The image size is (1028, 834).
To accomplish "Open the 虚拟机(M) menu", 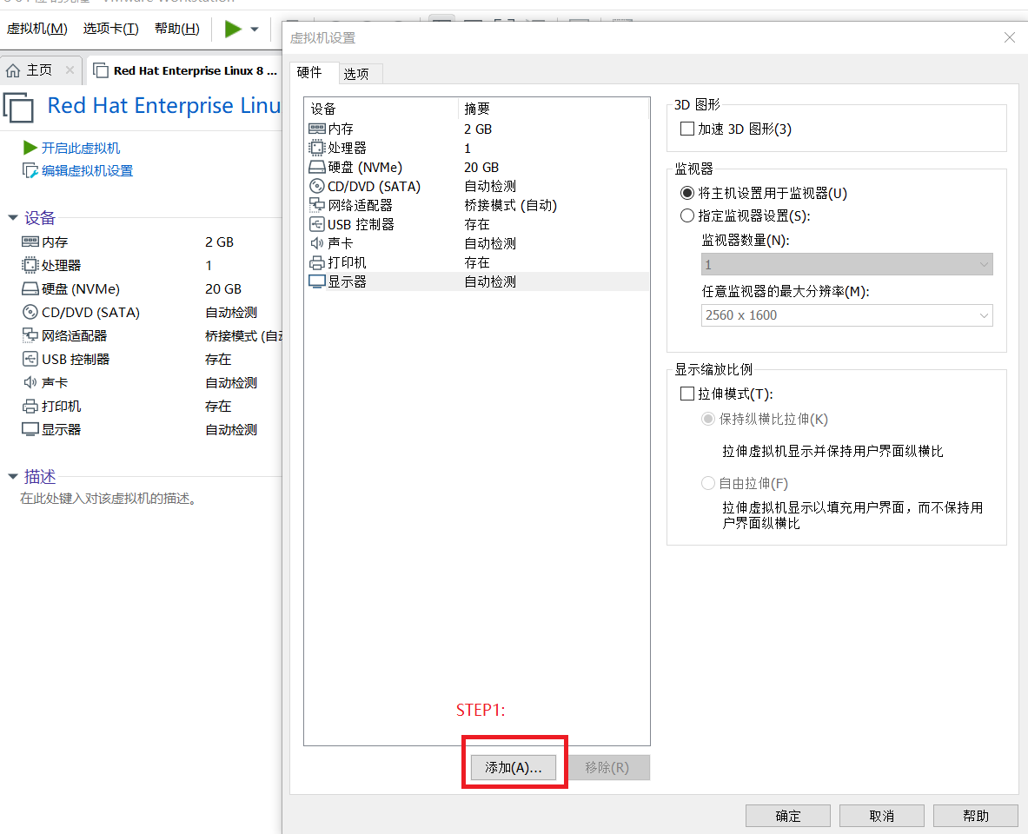I will click(36, 28).
